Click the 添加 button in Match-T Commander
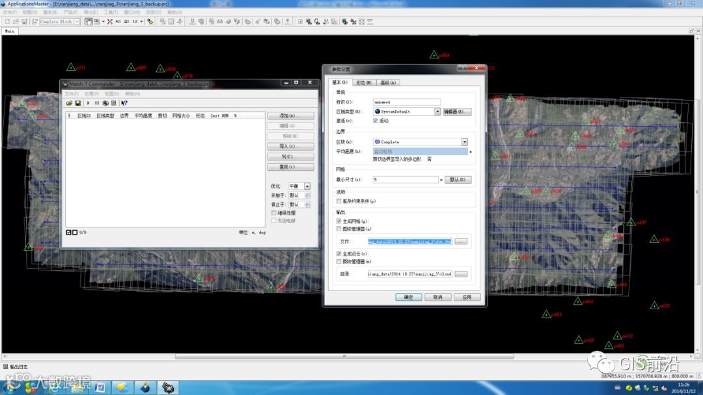 [x=290, y=116]
